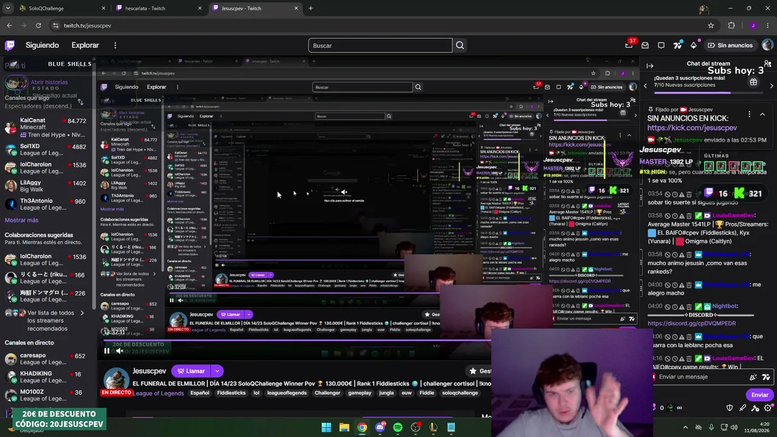Open 7TV emote menu in chat input
Viewport: 777px width, 437px height.
[766, 377]
